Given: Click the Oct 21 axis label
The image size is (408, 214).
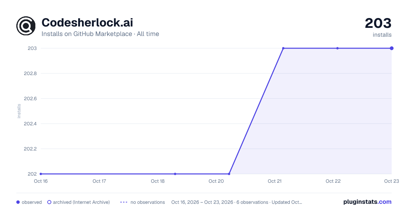Looking at the screenshot, I should tap(275, 181).
